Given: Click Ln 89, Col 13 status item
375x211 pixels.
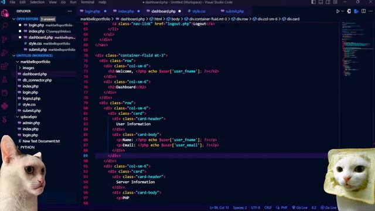Looking at the screenshot, I should pos(219,207).
